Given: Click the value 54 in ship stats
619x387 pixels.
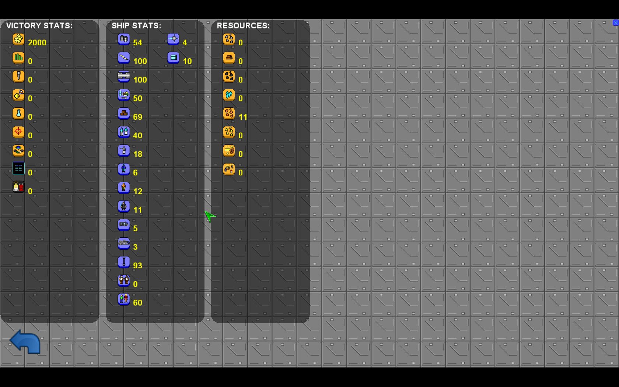Looking at the screenshot, I should 137,43.
